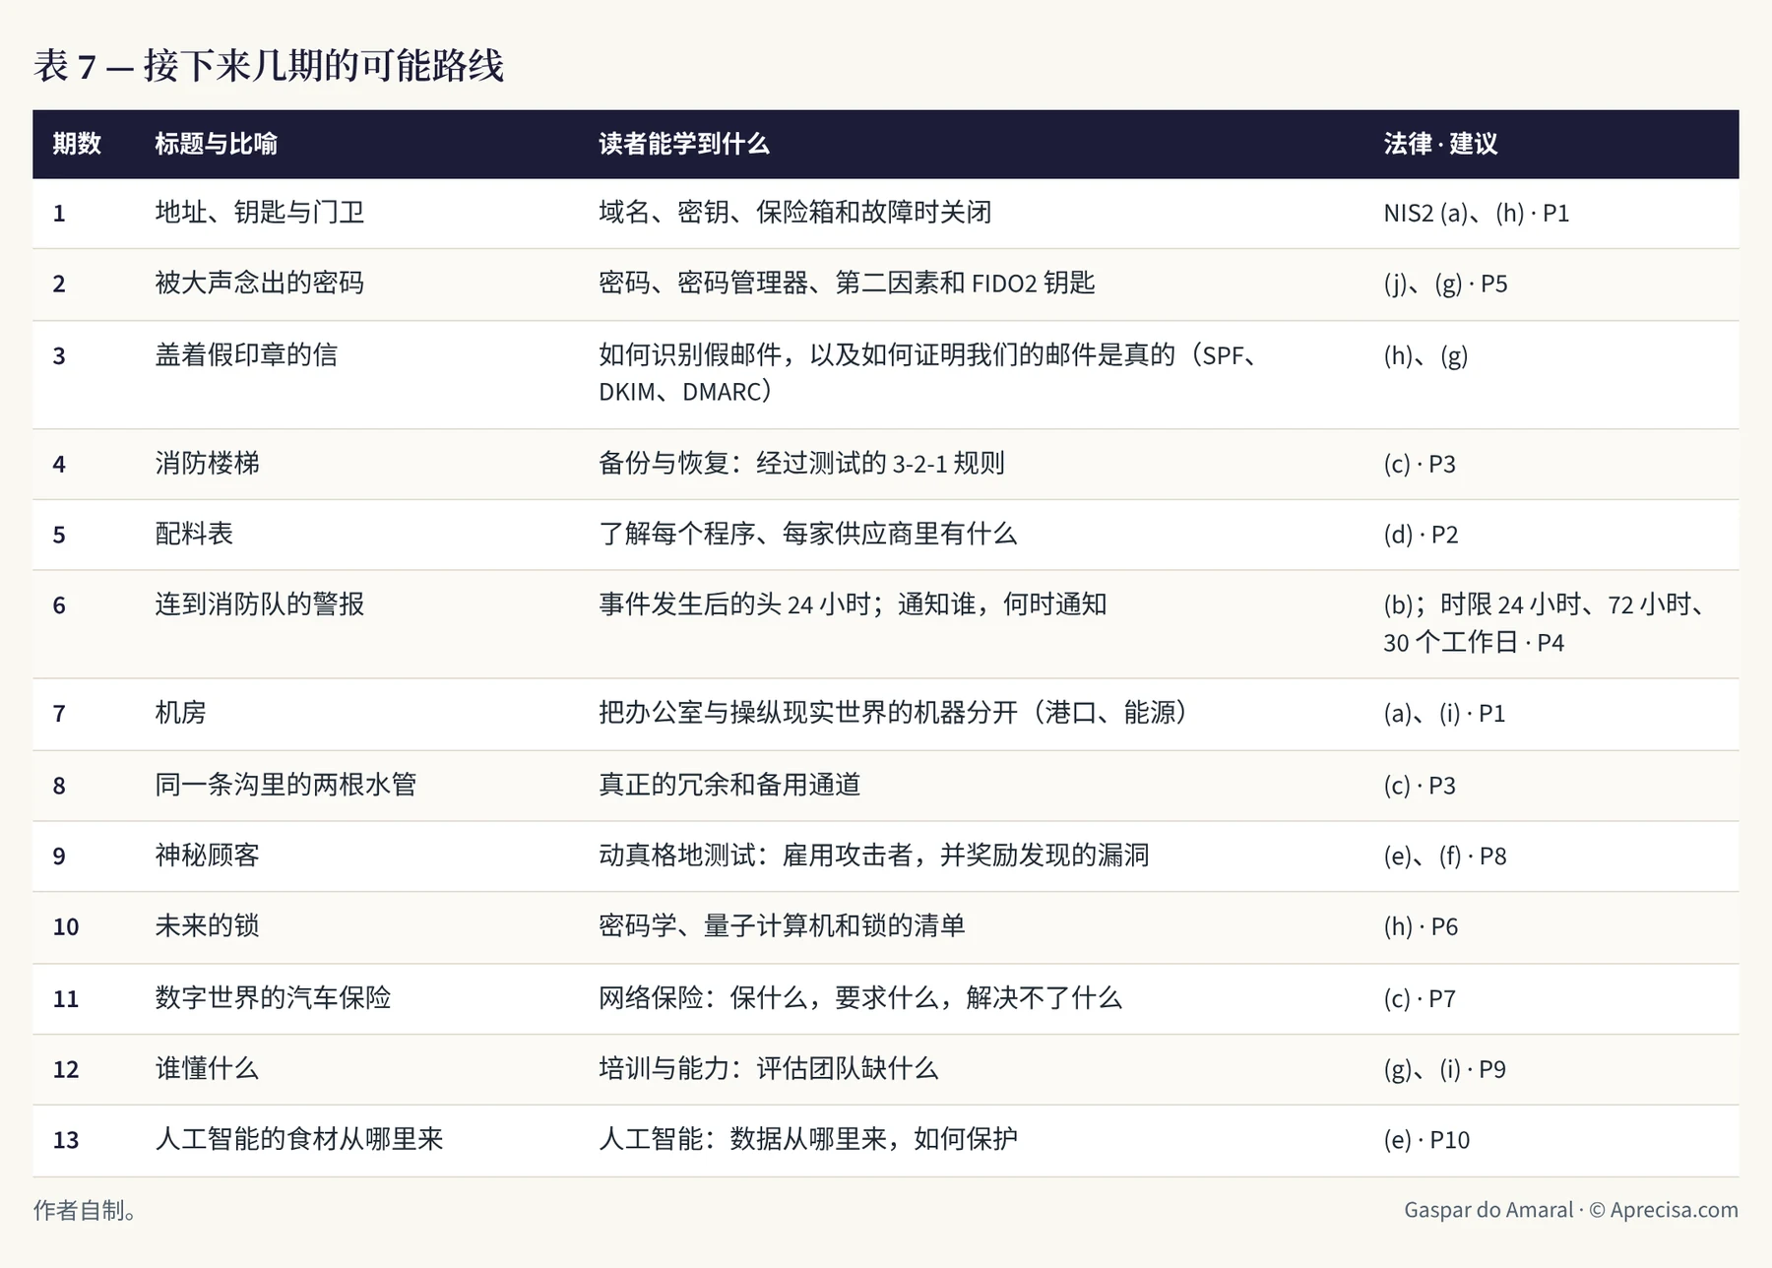Viewport: 1772px width, 1268px height.
Task: Click the cell 密码学、量子计算机和锁的清单
Action: pos(782,926)
